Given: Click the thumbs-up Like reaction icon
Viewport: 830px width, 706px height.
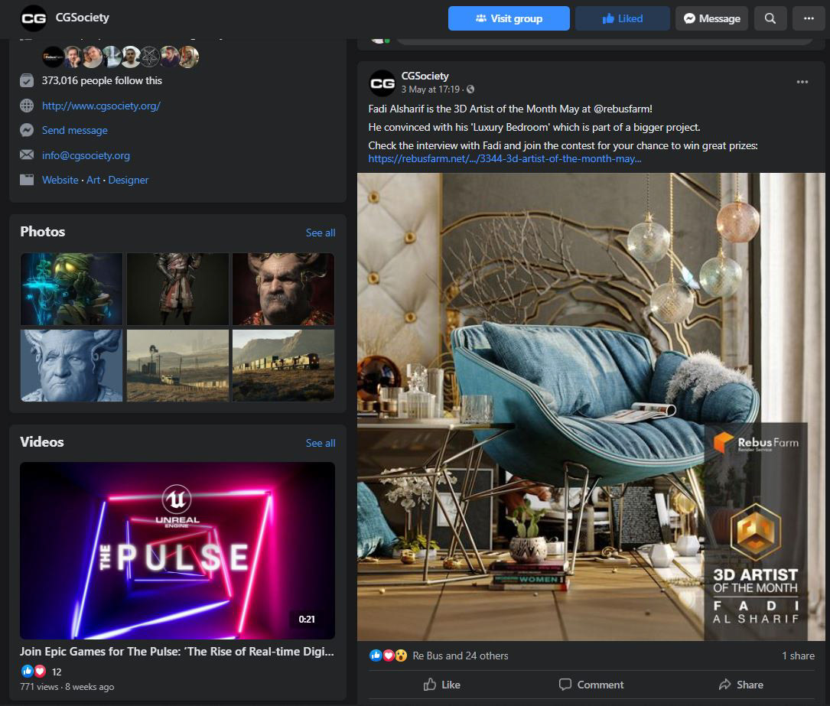Looking at the screenshot, I should click(x=376, y=656).
